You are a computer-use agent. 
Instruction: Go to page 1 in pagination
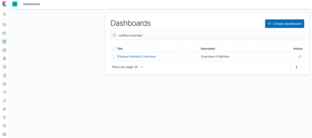click(x=296, y=67)
